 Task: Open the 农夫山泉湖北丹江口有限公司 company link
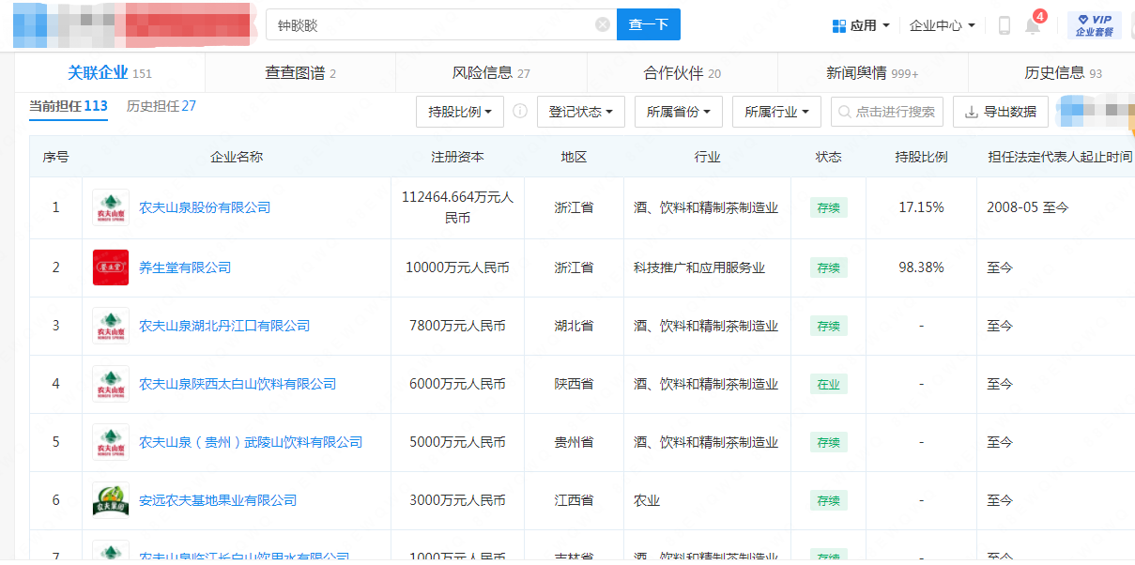point(224,326)
